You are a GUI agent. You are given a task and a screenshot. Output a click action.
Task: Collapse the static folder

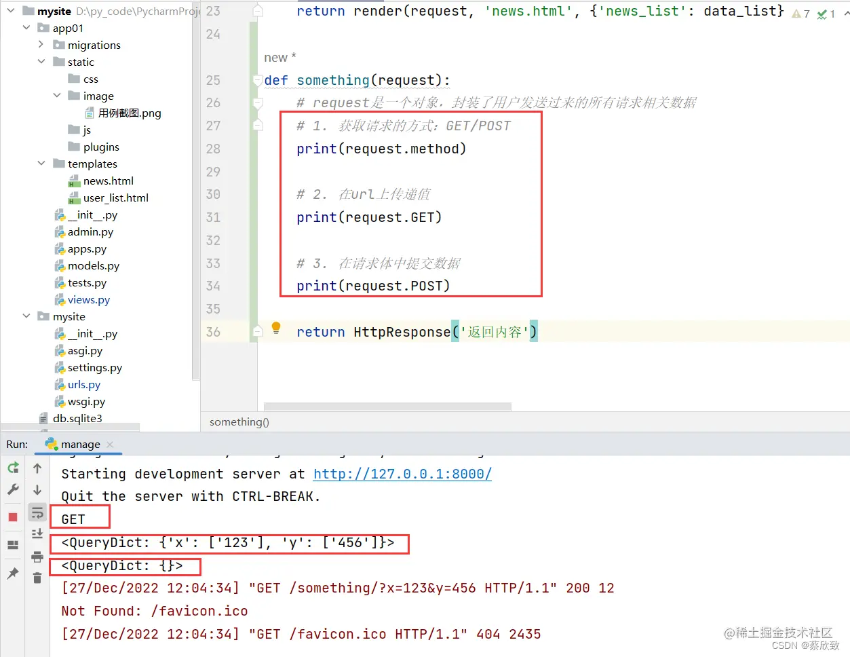41,62
